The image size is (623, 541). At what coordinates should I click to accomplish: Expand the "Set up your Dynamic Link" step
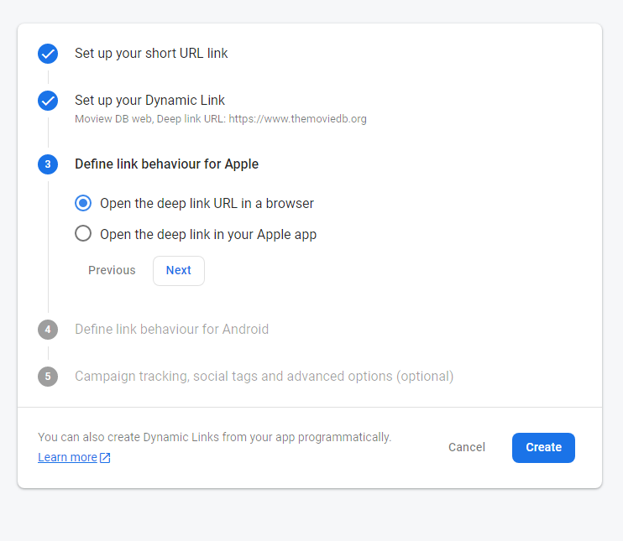pos(149,101)
